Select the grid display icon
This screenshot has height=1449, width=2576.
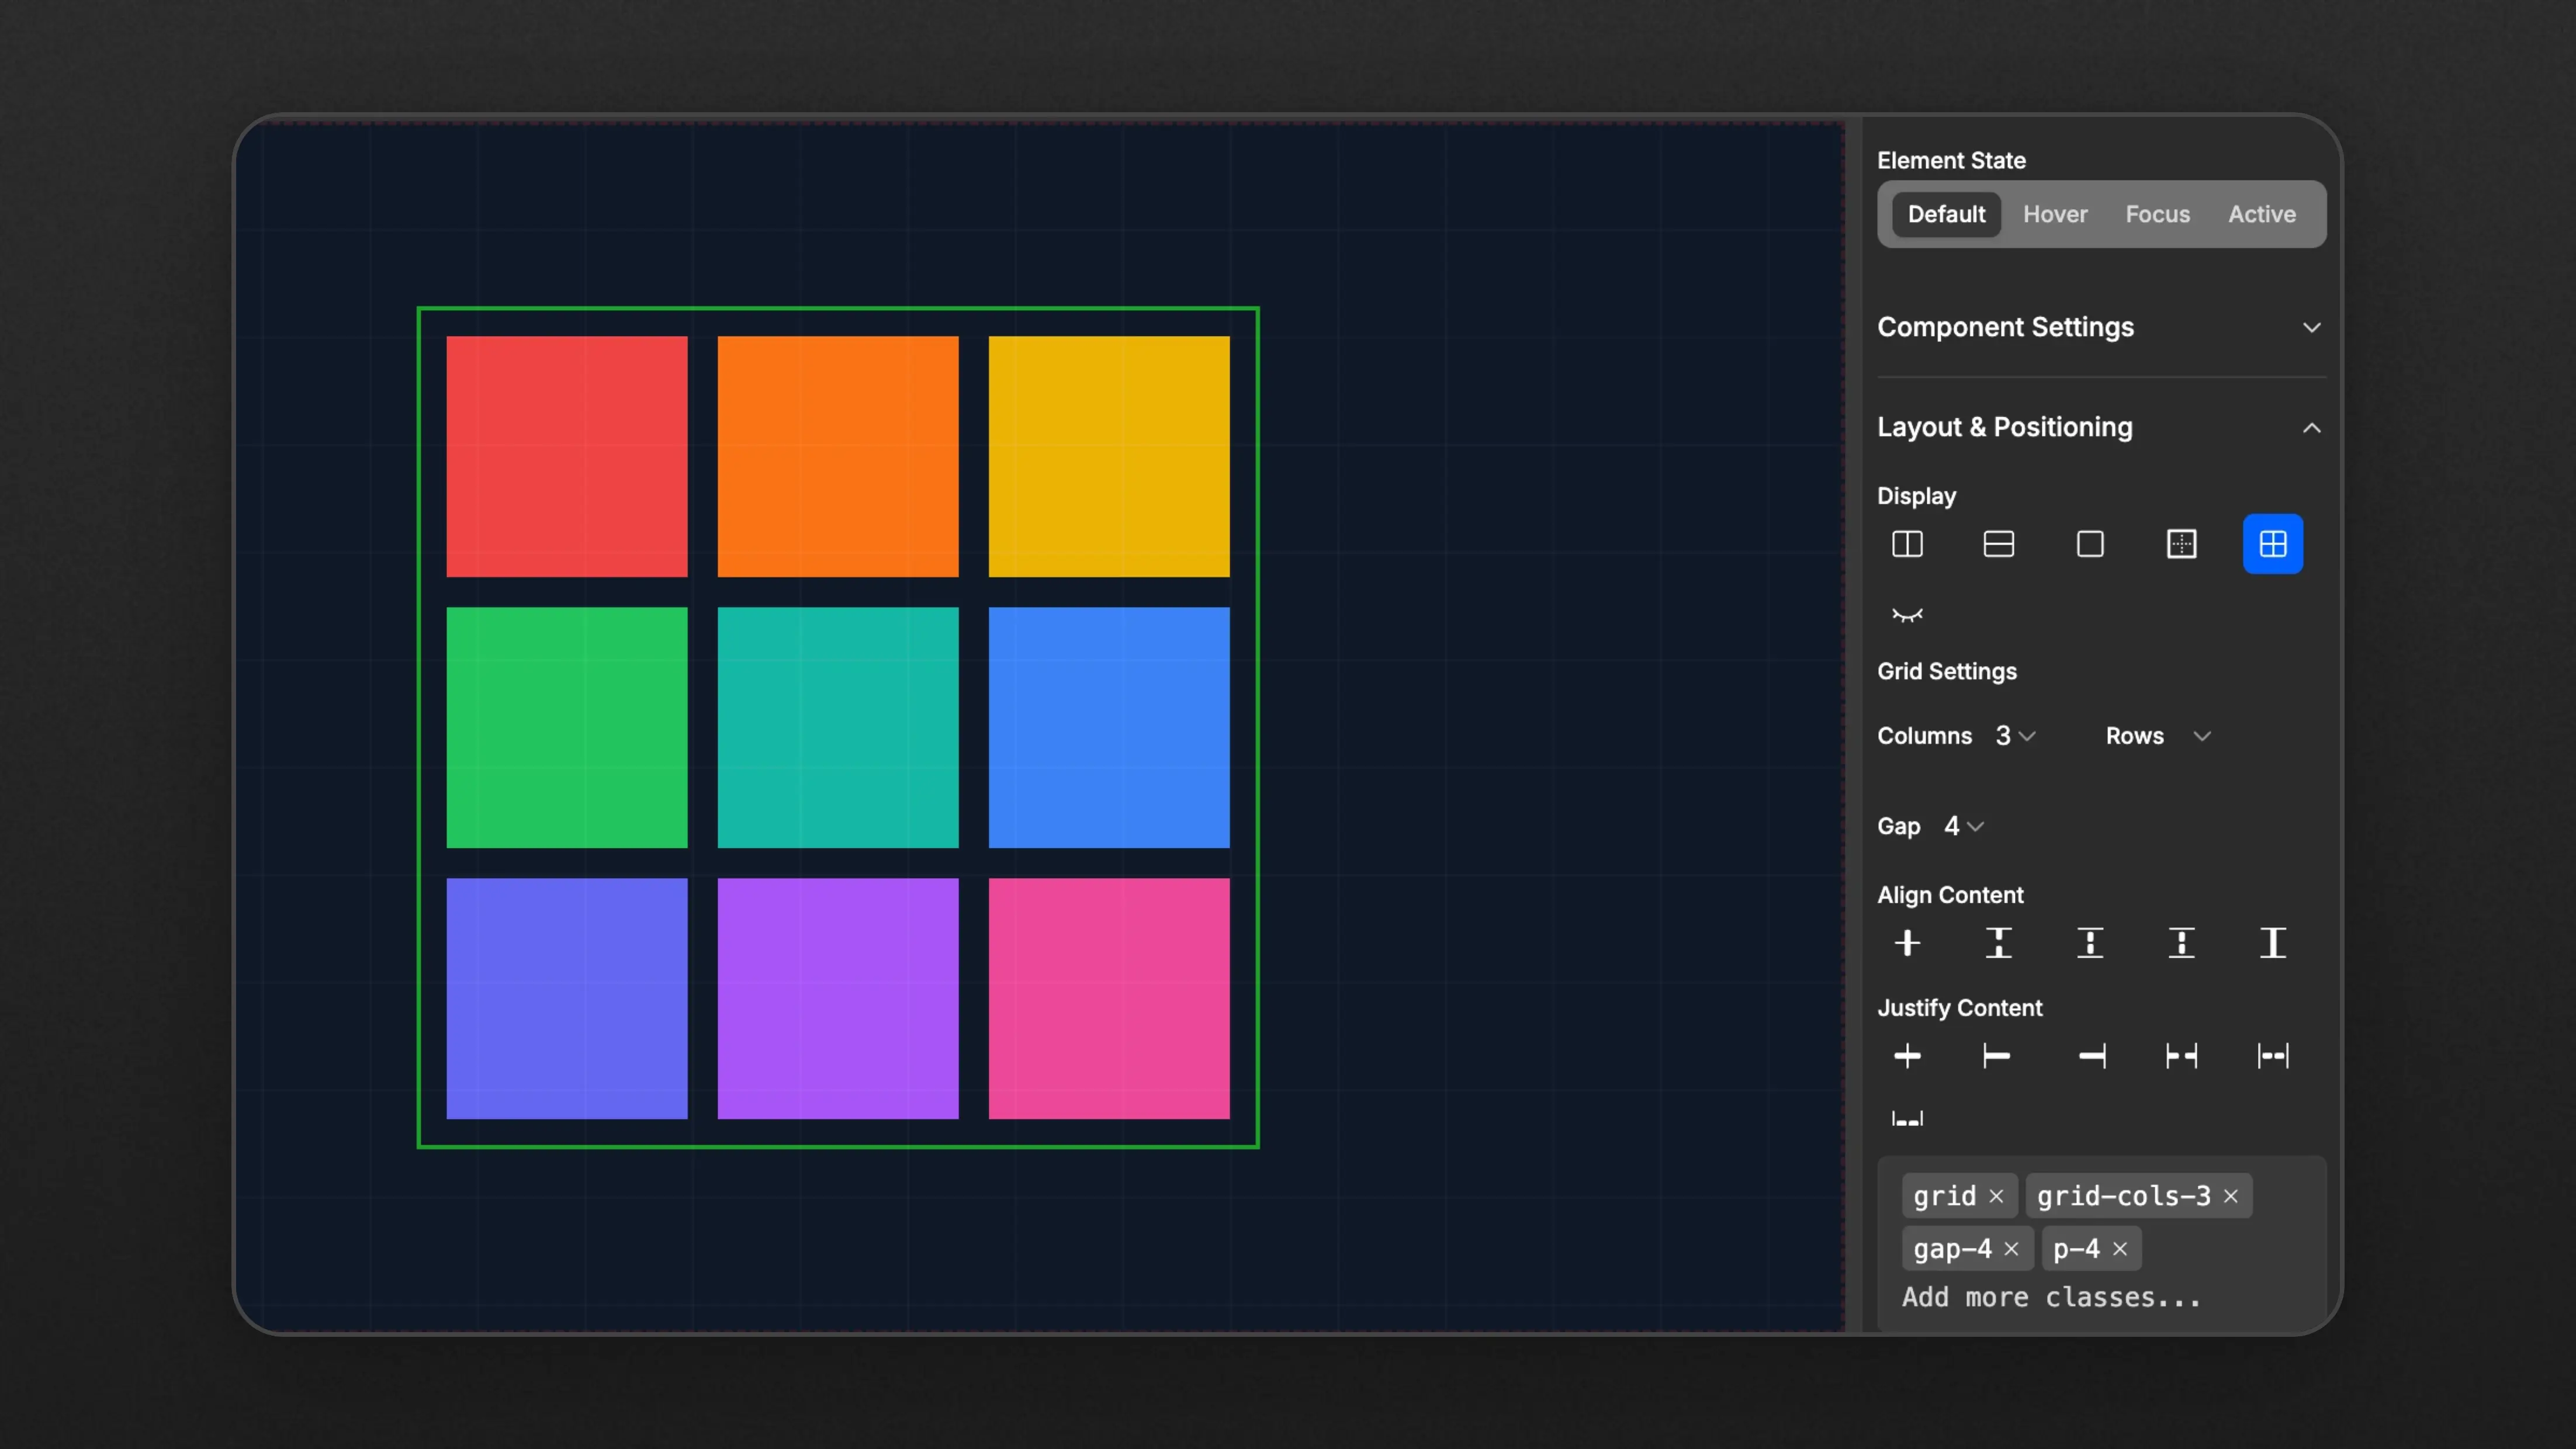2272,543
